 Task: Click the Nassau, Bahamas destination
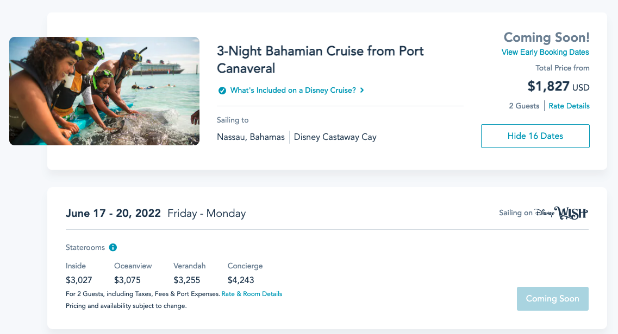[251, 137]
